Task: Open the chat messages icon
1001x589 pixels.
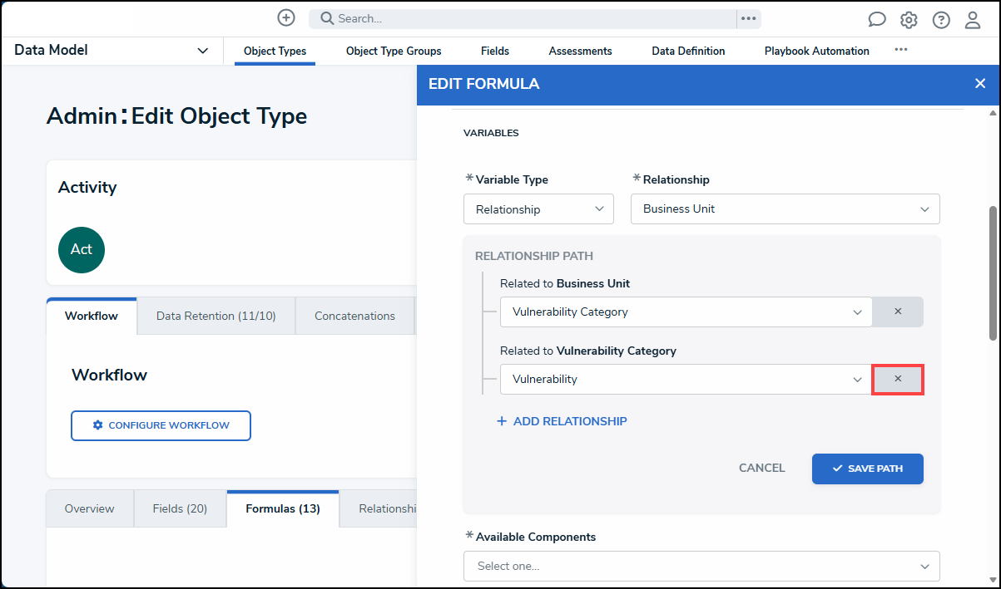Action: click(877, 20)
